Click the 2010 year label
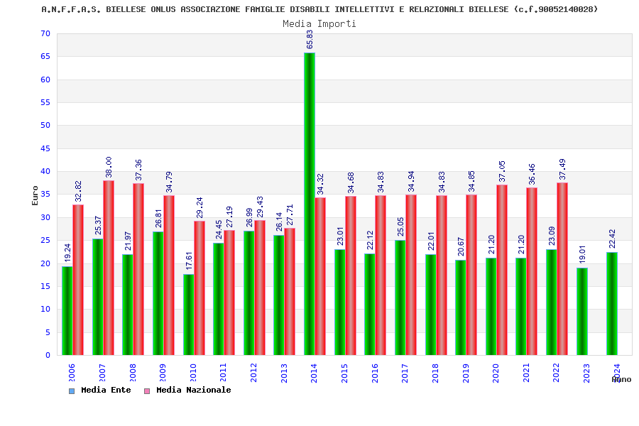Viewport: 639px width, 426px height. click(x=192, y=373)
